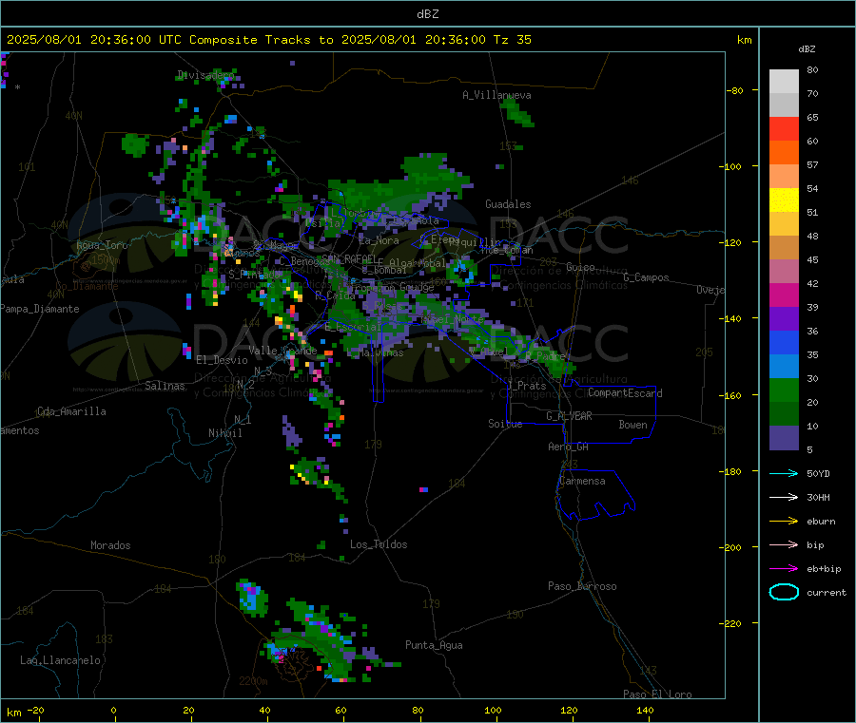Screen dimensions: 856x723
Task: Click the 'Guadales' map label
Action: [508, 204]
